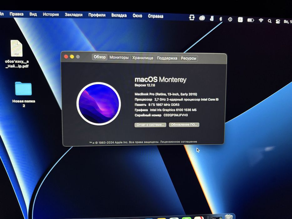Open the История menu
Image resolution: width=292 pixels, height=219 pixels.
coord(51,14)
